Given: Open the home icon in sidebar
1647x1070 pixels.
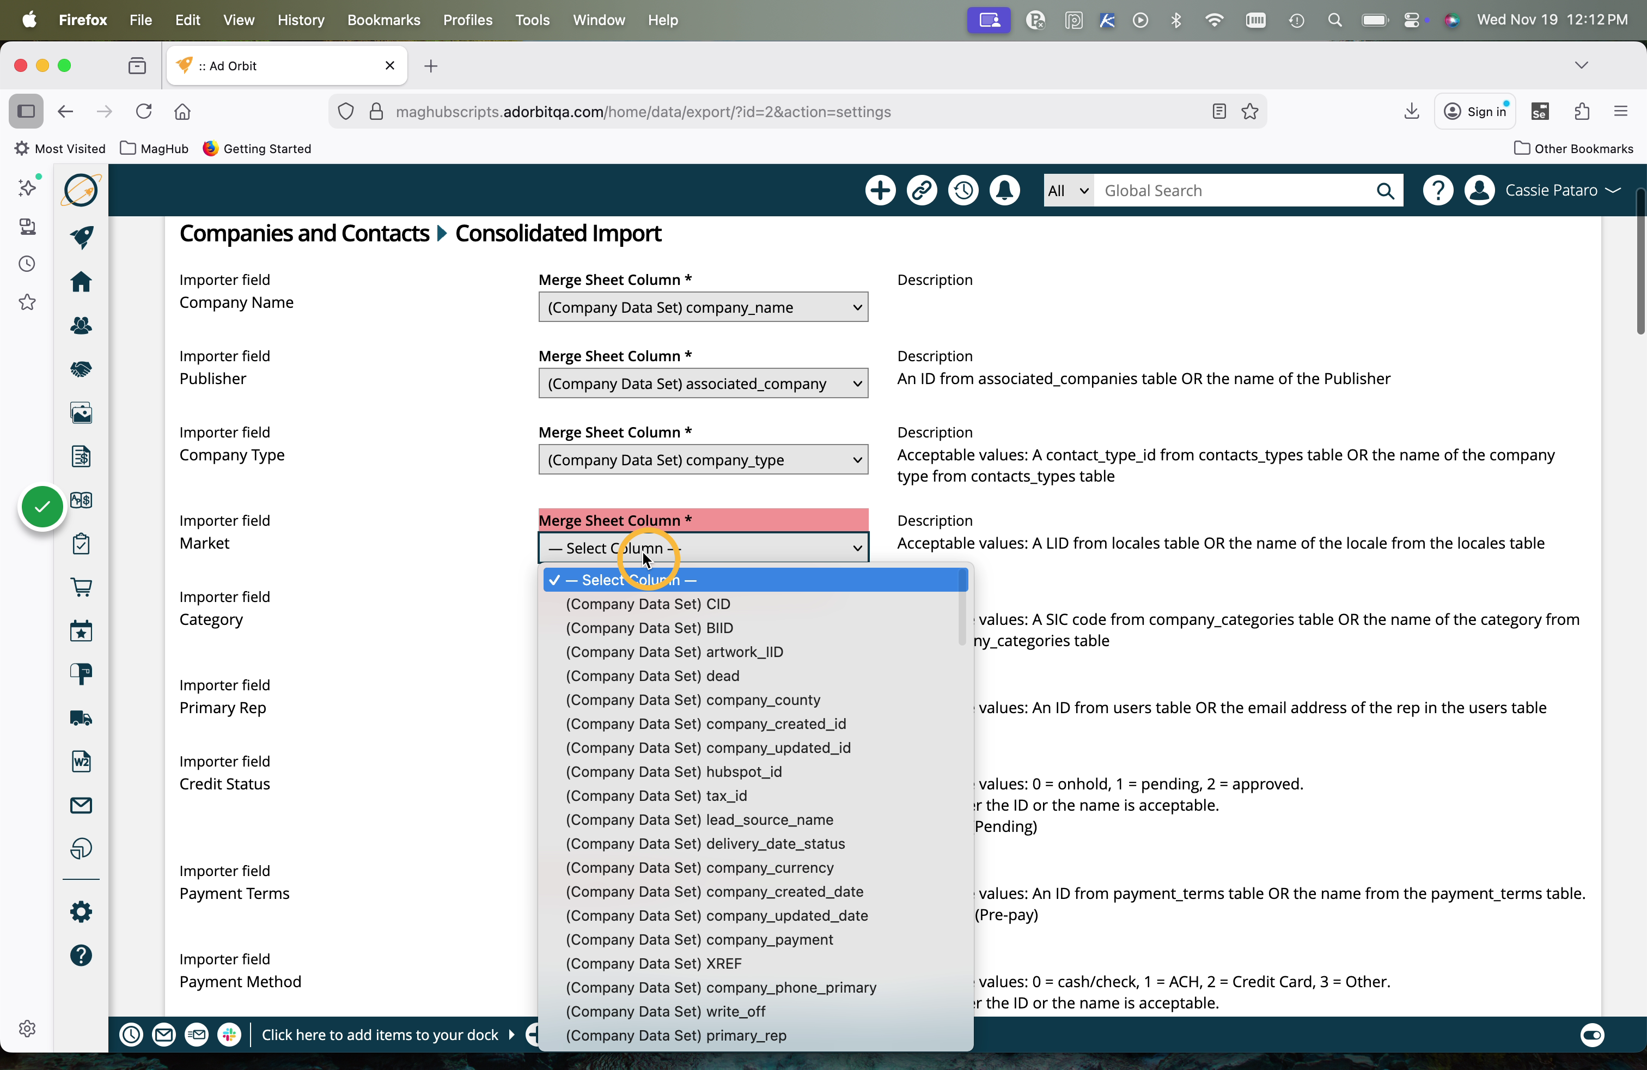Looking at the screenshot, I should coord(81,282).
